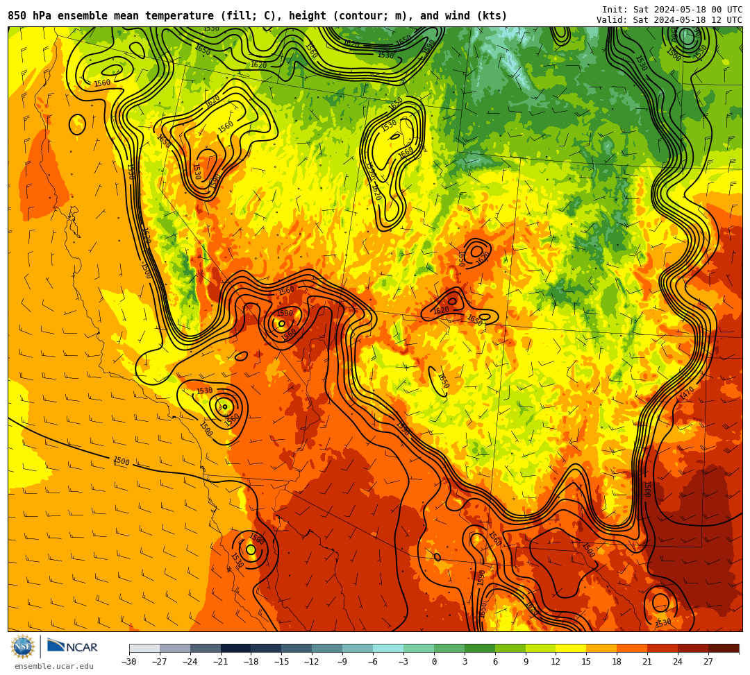
Task: Click the −24 colorbar tick label
Action: point(190,662)
